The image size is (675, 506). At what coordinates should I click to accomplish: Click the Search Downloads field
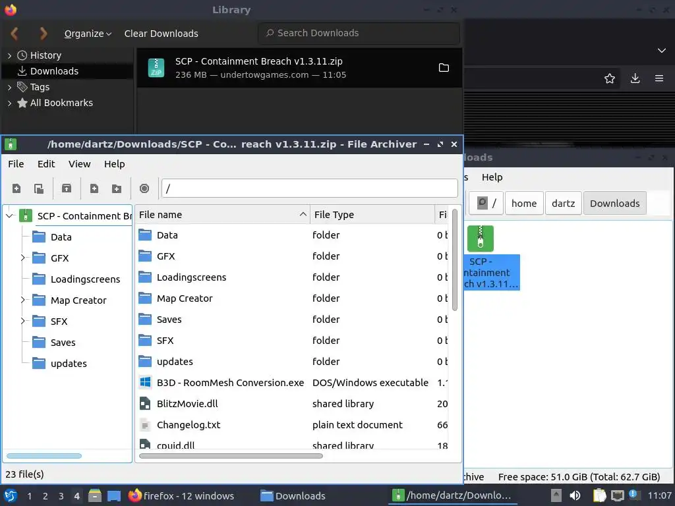[359, 33]
